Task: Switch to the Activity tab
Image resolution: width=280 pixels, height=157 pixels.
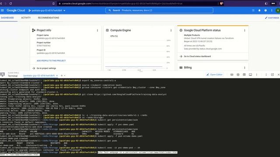Action: pos(26,18)
